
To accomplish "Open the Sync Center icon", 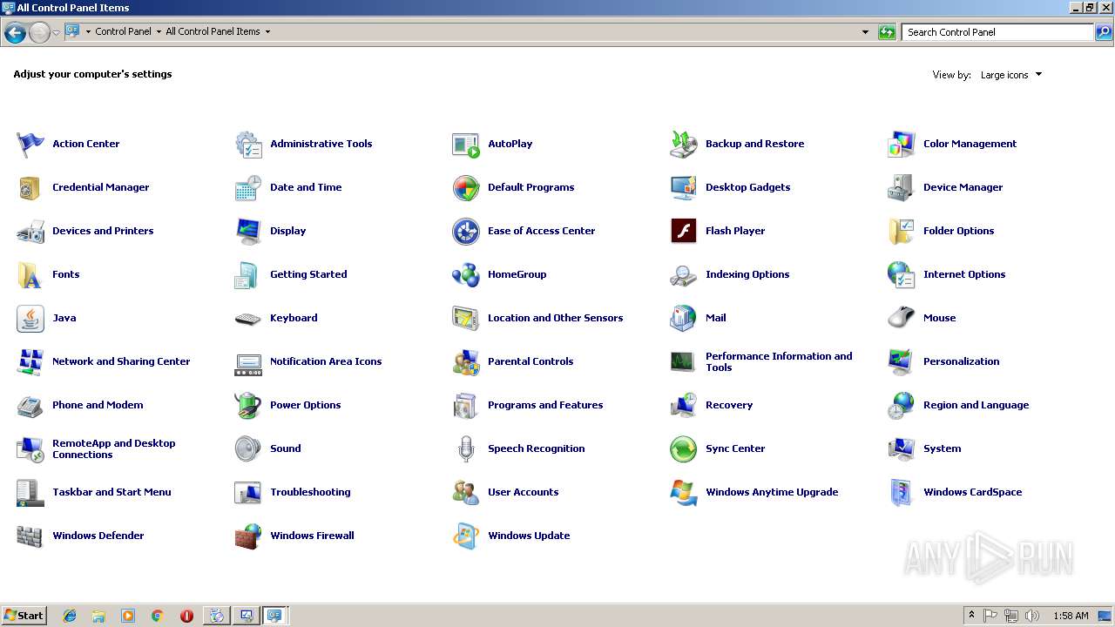I will tap(684, 449).
